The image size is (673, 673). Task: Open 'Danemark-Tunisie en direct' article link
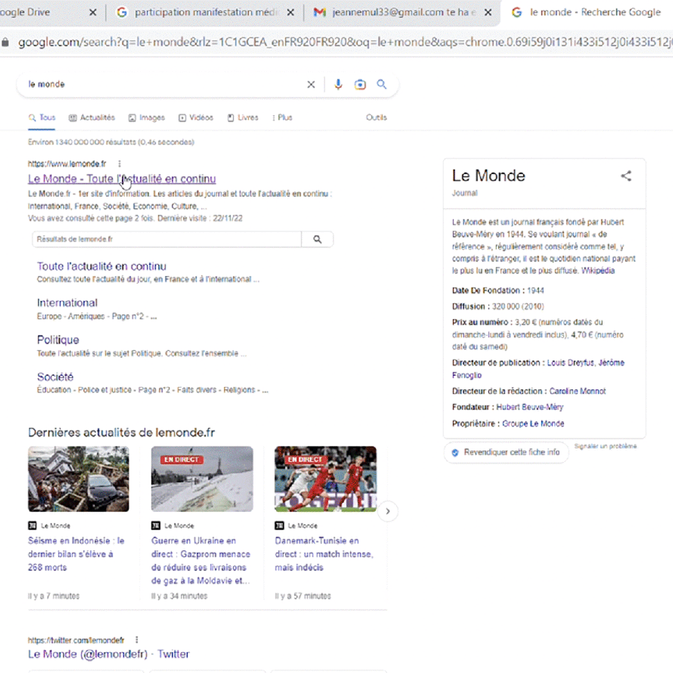324,554
